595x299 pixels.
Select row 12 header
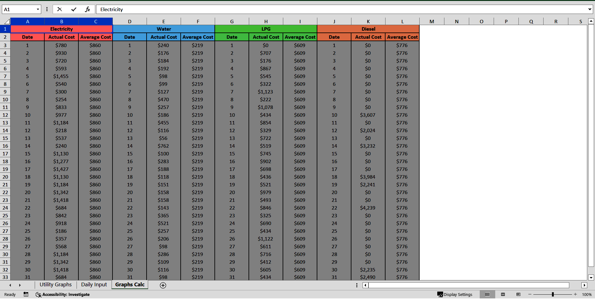[x=5, y=115]
